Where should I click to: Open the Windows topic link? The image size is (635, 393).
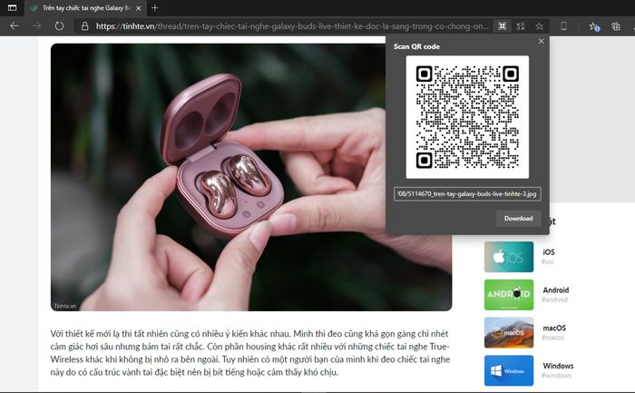pyautogui.click(x=558, y=366)
